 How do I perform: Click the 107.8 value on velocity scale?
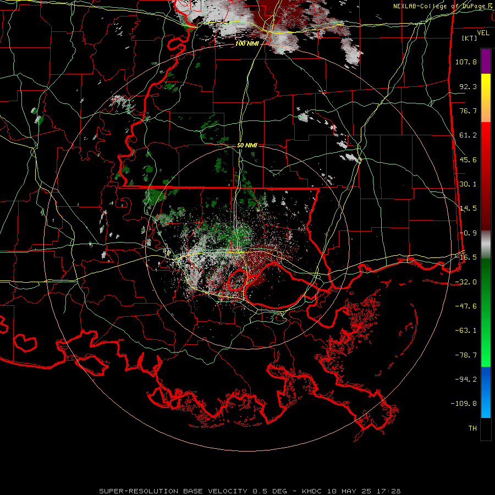466,62
